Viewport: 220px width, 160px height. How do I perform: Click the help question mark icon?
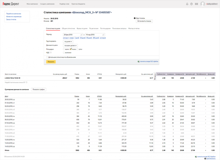click(x=191, y=4)
